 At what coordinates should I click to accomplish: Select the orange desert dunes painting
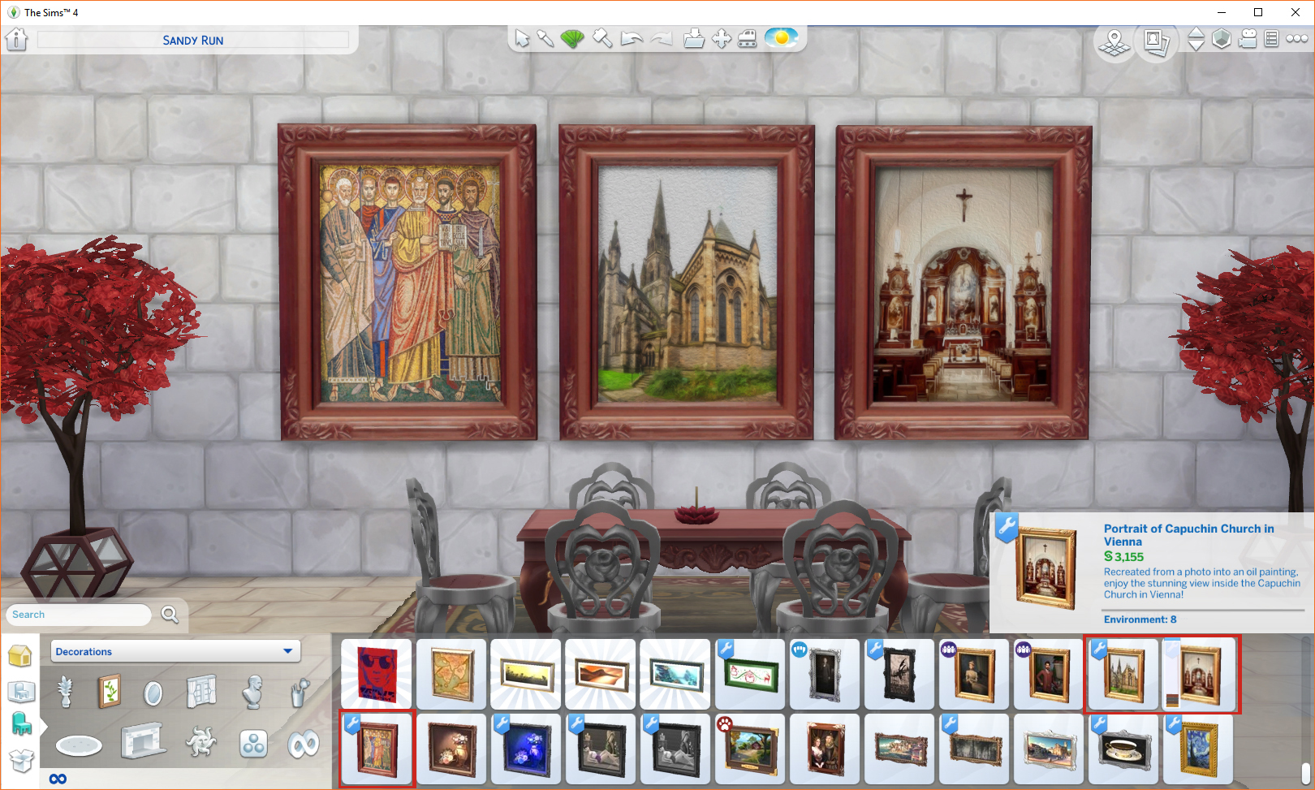(601, 675)
